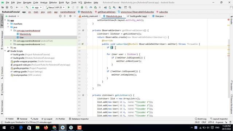Expand the manifests folder
This screenshot has width=233, height=131.
tap(8, 24)
